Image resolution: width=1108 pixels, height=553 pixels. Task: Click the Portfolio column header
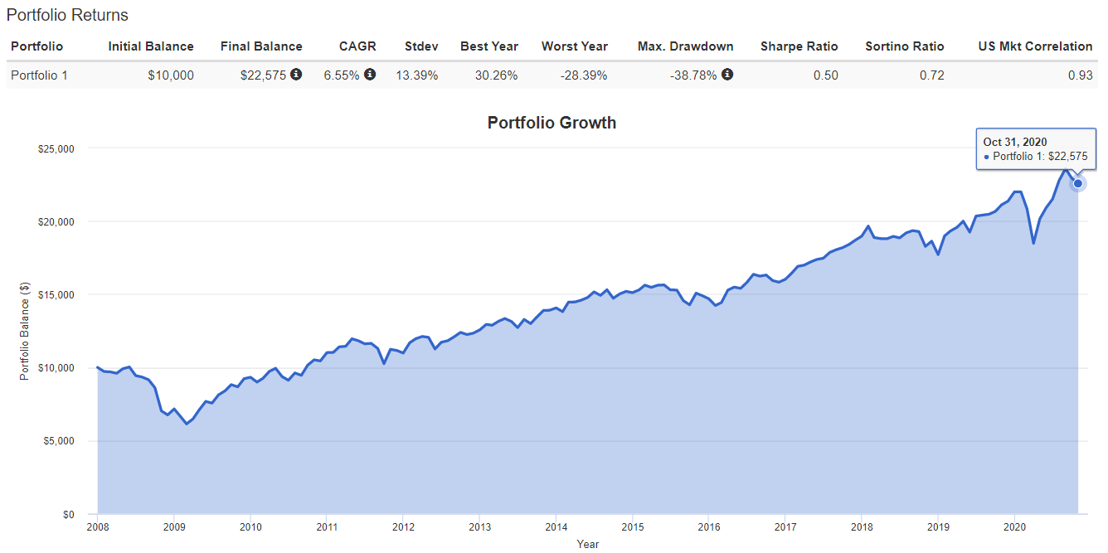[36, 46]
